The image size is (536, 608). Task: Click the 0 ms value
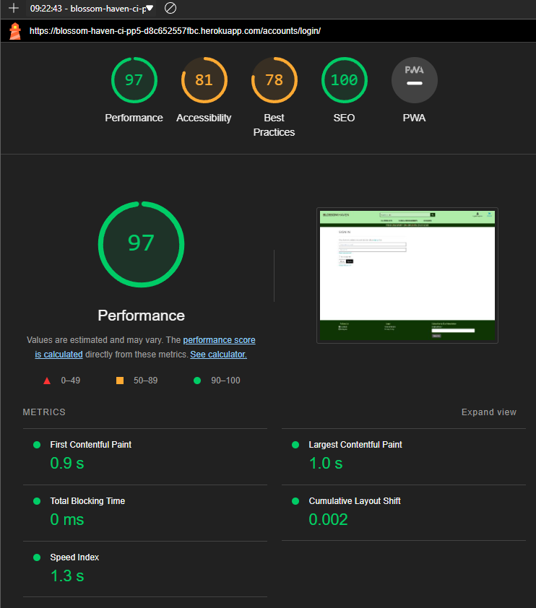[67, 519]
